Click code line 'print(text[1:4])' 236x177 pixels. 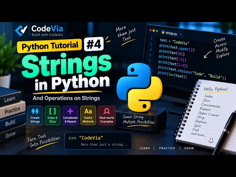pos(173,64)
